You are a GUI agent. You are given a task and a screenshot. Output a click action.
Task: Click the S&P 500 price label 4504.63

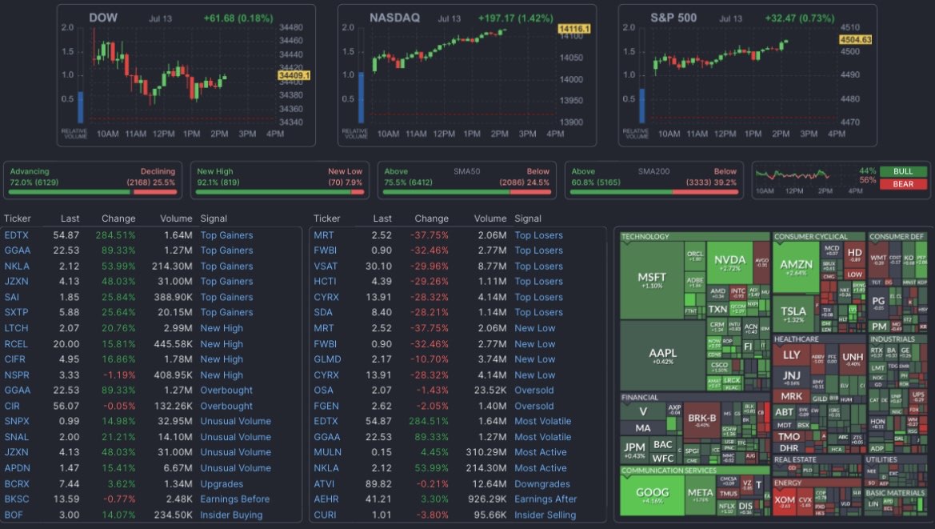pos(856,39)
